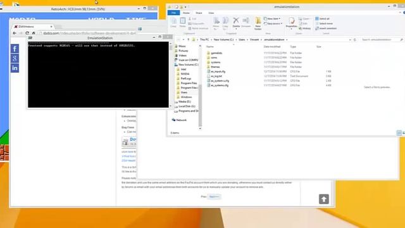
Task: Select Media (E:) drive in navigation pane
Action: tap(182, 101)
